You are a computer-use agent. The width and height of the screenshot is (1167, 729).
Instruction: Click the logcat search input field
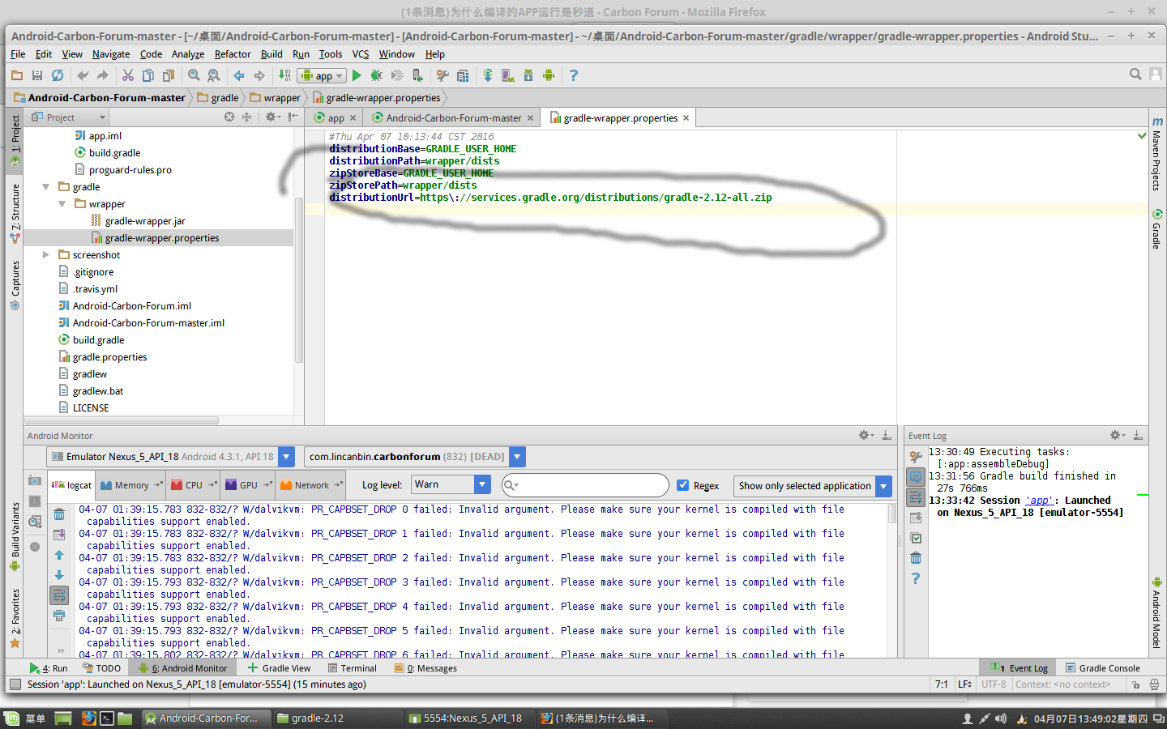pyautogui.click(x=586, y=485)
